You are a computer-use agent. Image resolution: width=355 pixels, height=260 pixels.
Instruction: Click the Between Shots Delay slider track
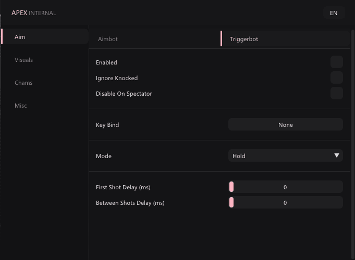coord(286,202)
